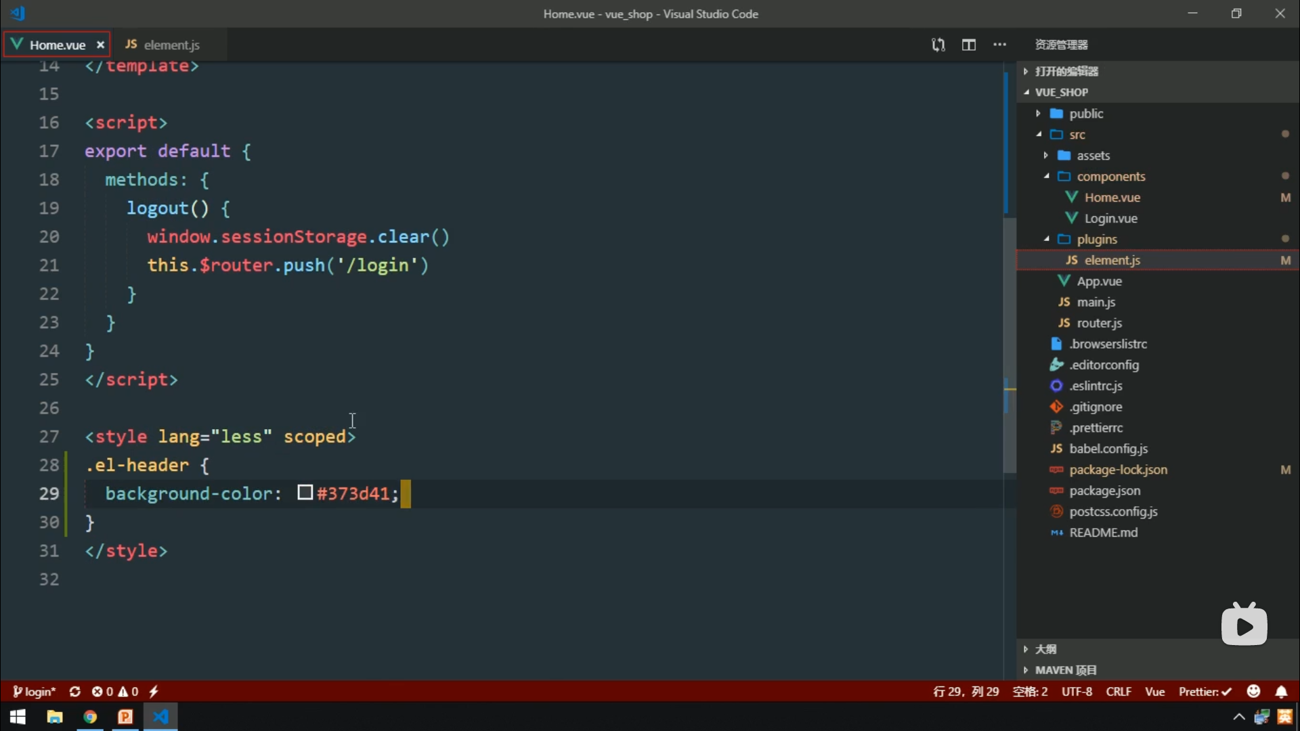Screen dimensions: 1300x731
Task: Click the lightning bolt status bar icon
Action: click(154, 692)
